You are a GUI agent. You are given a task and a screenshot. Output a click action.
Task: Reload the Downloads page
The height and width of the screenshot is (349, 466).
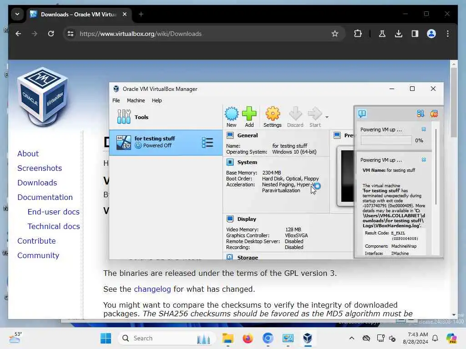(x=51, y=34)
